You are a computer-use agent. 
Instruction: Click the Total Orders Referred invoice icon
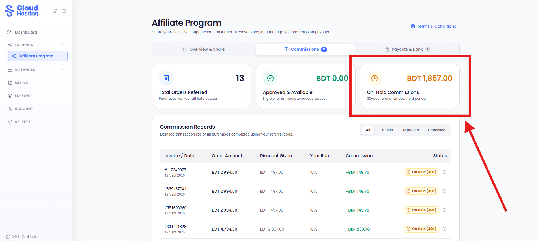point(166,78)
